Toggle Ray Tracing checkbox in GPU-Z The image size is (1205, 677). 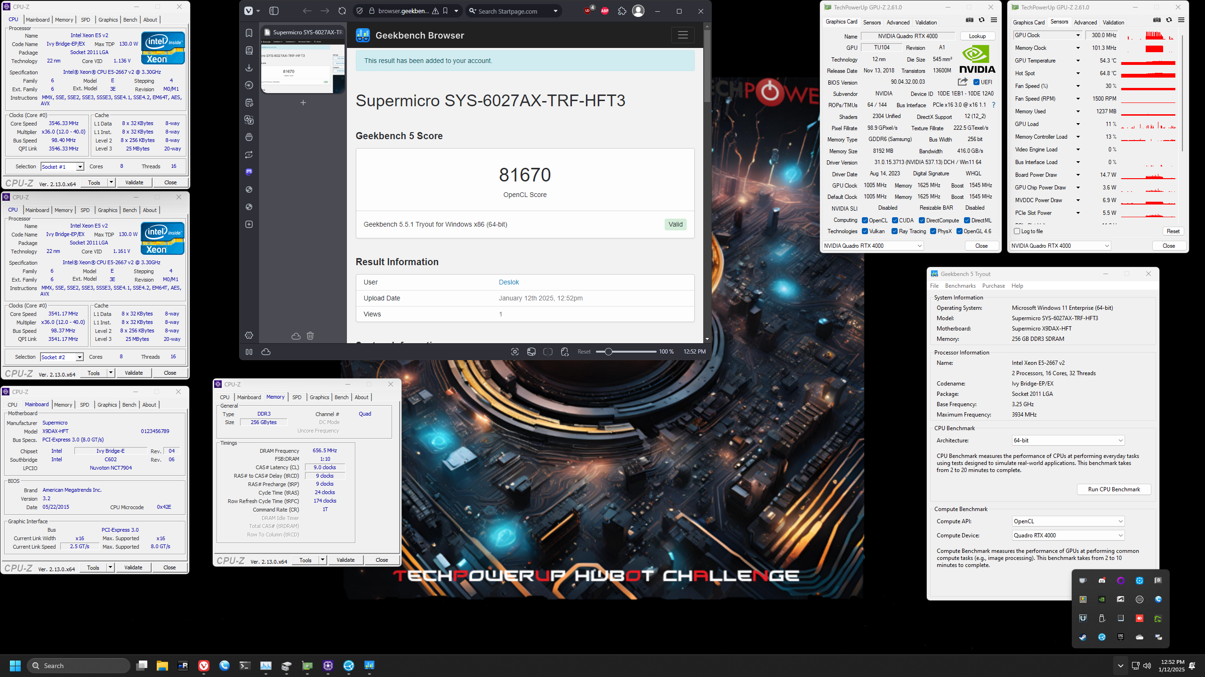[894, 231]
